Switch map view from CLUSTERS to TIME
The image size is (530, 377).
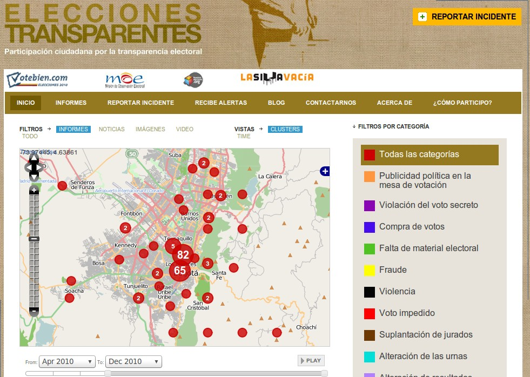(244, 137)
